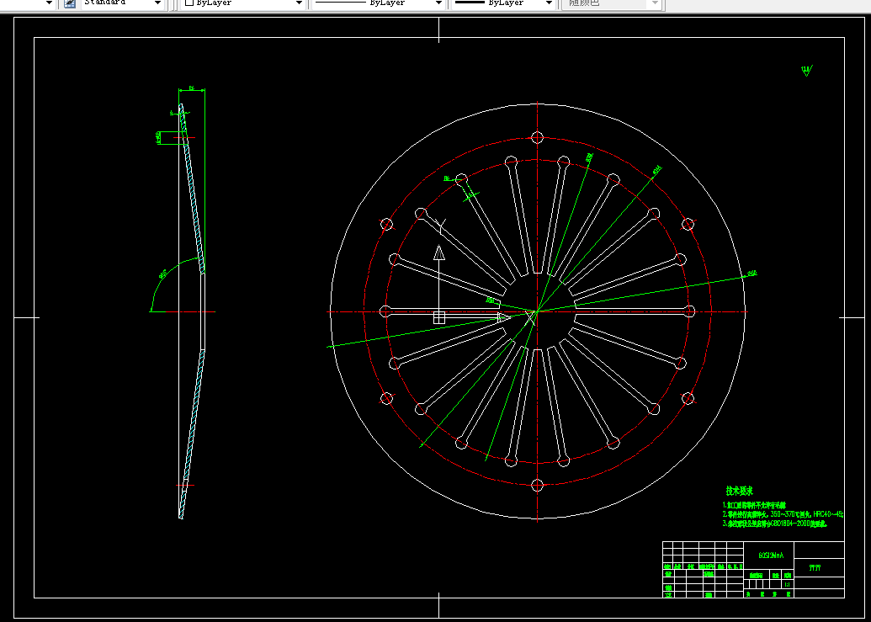Select the UCS origin square icon
The width and height of the screenshot is (871, 622).
[439, 317]
